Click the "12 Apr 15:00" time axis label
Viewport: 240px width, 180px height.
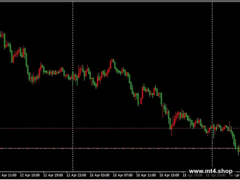[30, 175]
